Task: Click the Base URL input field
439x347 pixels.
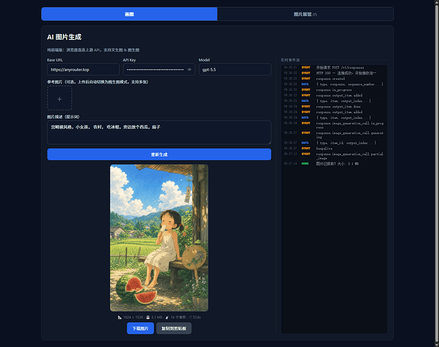Action: pos(83,69)
